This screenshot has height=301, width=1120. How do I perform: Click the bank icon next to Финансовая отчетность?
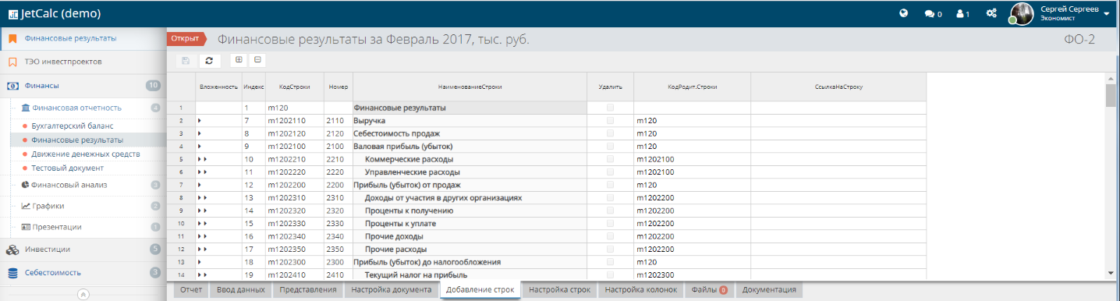pyautogui.click(x=27, y=108)
